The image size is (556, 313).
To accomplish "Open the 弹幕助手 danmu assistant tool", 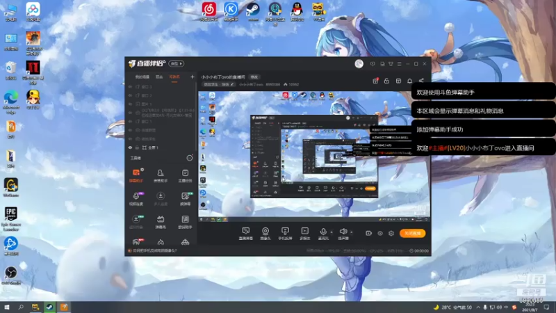I will point(136,175).
